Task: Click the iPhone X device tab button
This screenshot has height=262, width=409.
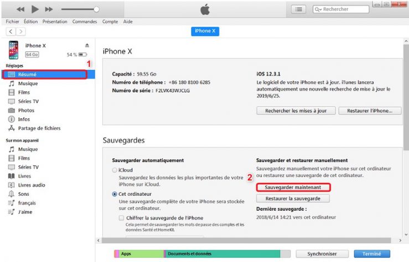Action: pos(205,31)
